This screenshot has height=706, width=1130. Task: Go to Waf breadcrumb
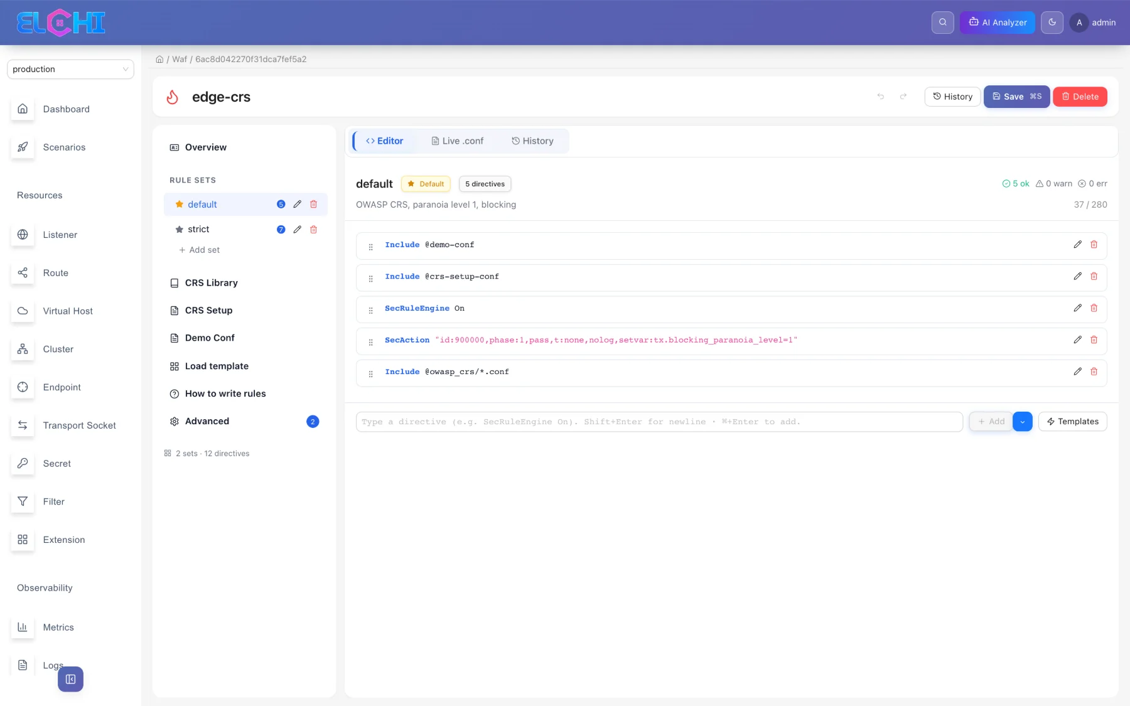180,60
